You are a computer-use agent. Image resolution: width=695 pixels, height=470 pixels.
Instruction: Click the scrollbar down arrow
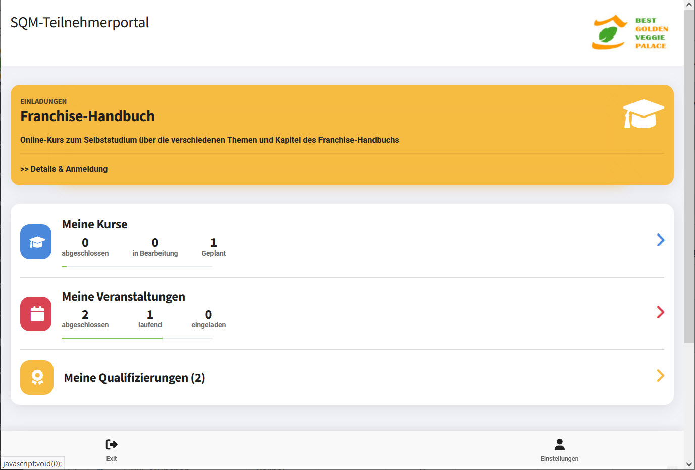coord(689,464)
